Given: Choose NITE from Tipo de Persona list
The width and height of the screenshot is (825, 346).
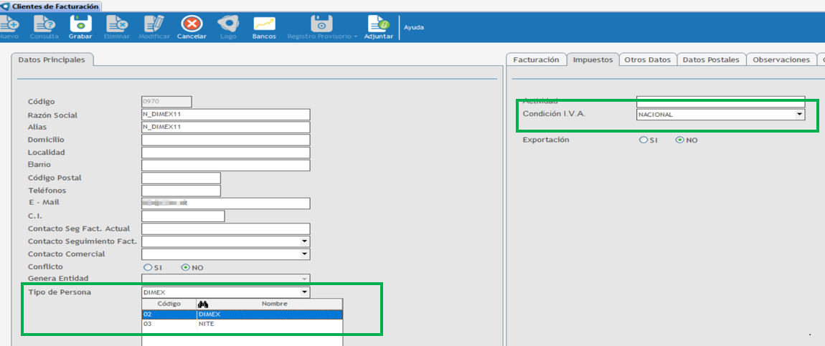Looking at the screenshot, I should pyautogui.click(x=206, y=324).
